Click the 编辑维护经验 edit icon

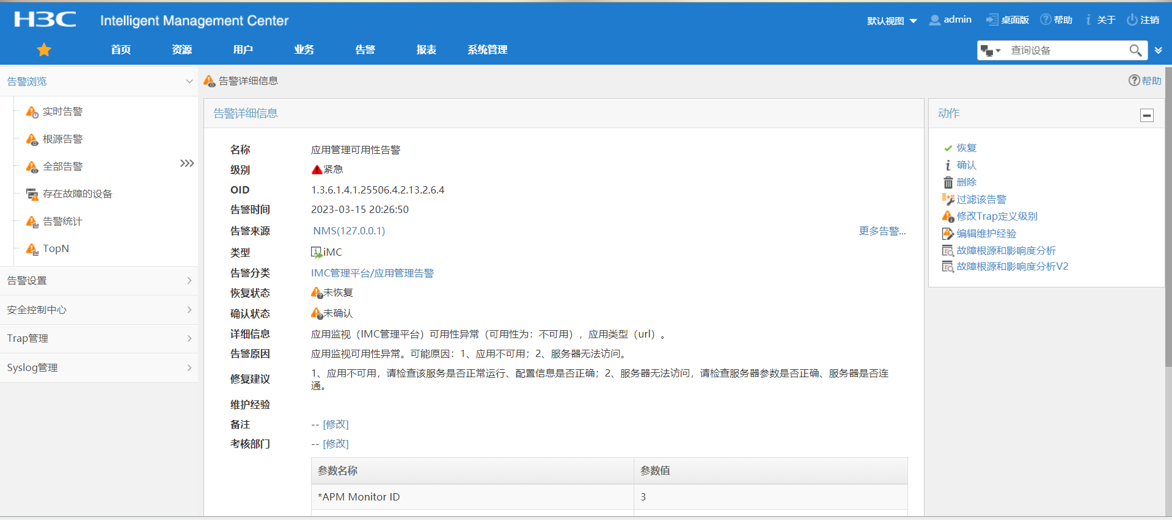(x=948, y=234)
